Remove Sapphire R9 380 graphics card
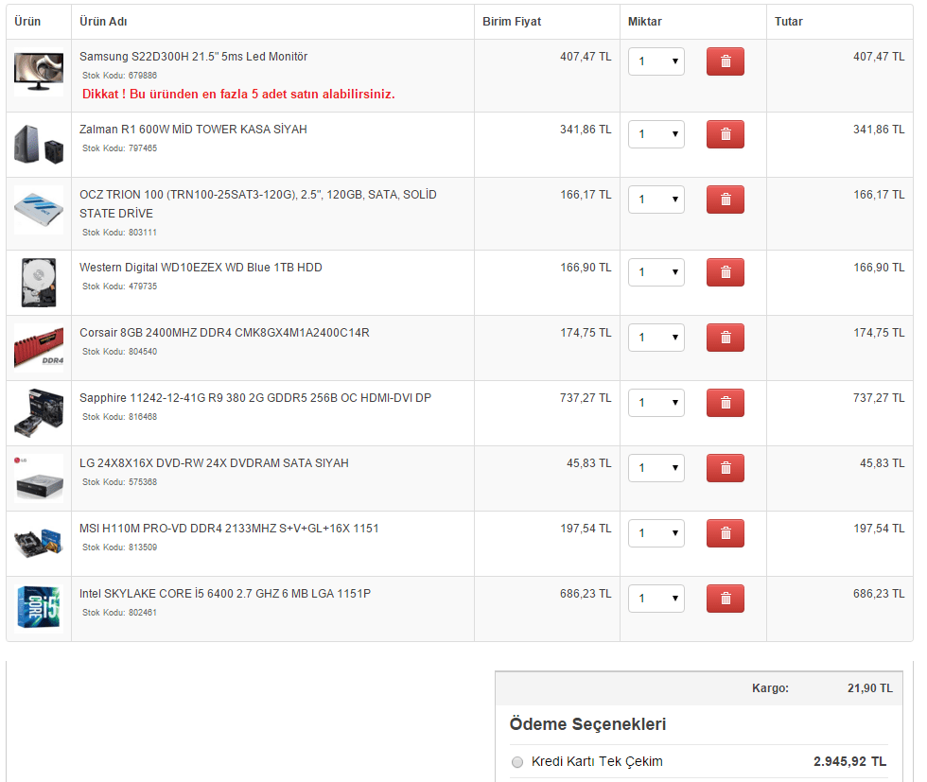 point(726,403)
